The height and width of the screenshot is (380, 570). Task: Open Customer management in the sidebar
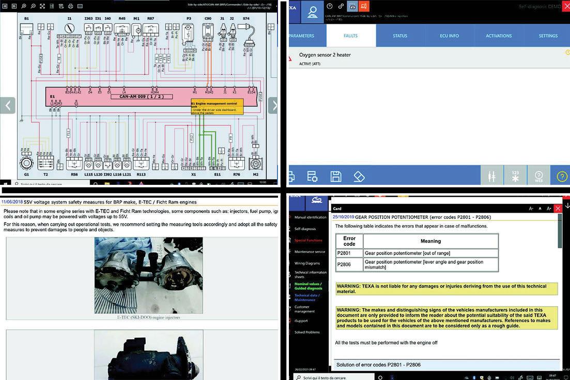click(304, 309)
